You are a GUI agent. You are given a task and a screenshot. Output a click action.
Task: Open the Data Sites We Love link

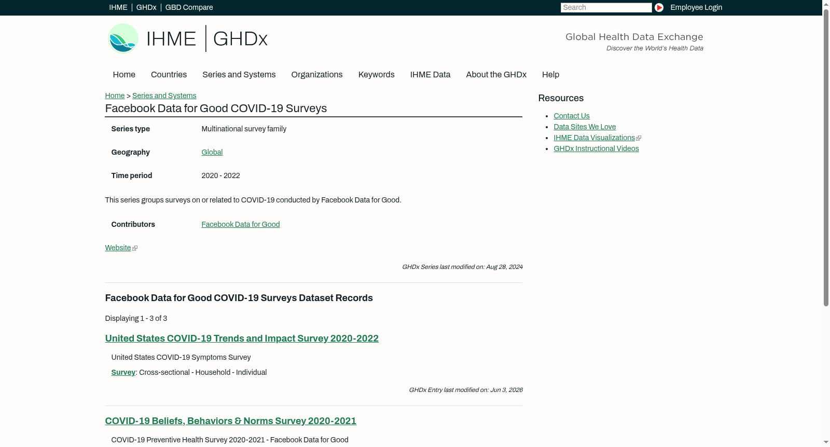pyautogui.click(x=585, y=127)
